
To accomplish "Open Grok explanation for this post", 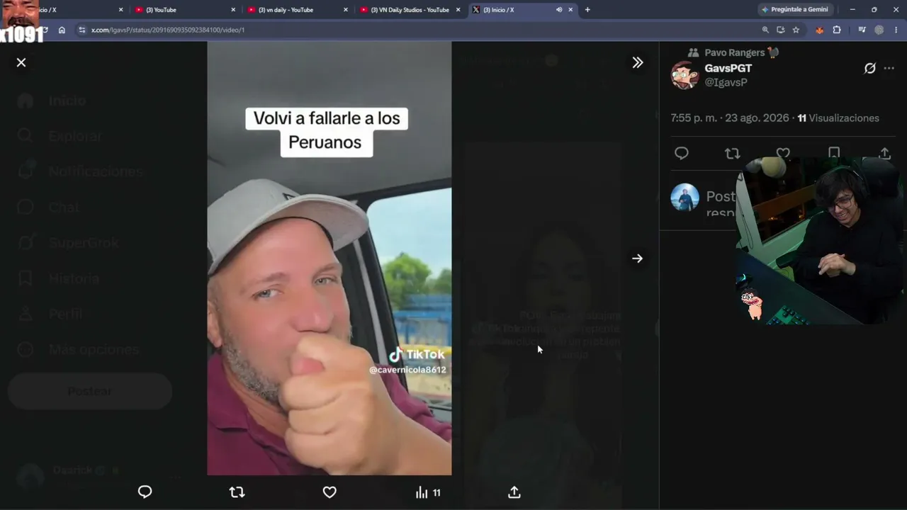I will (x=870, y=68).
